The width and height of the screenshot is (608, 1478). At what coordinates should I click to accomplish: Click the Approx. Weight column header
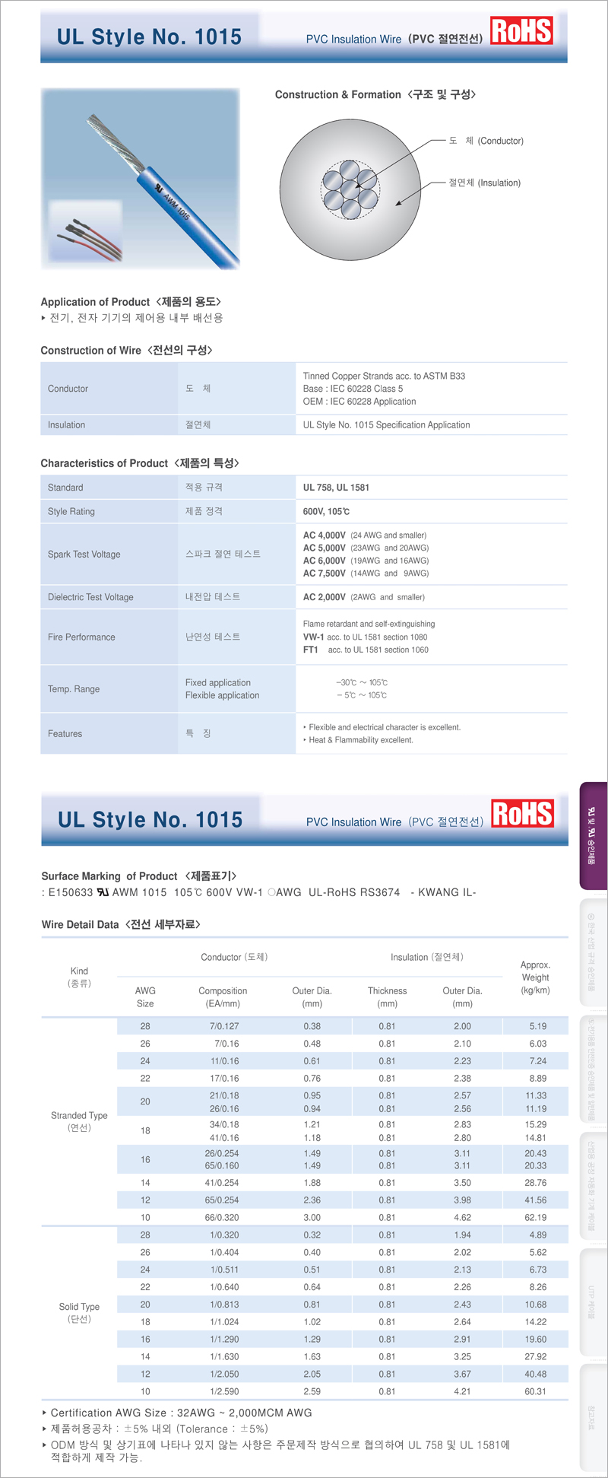coord(535,977)
